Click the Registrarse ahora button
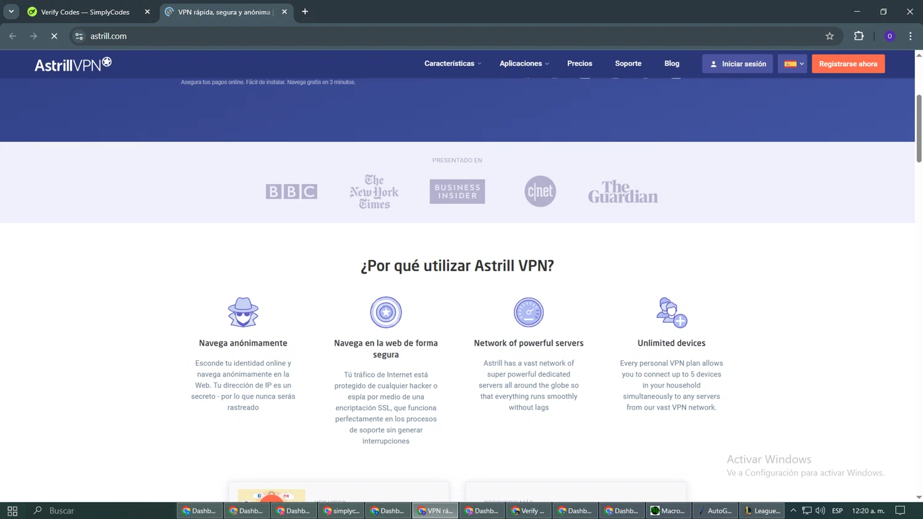Screen dimensions: 923x519 click(848, 64)
